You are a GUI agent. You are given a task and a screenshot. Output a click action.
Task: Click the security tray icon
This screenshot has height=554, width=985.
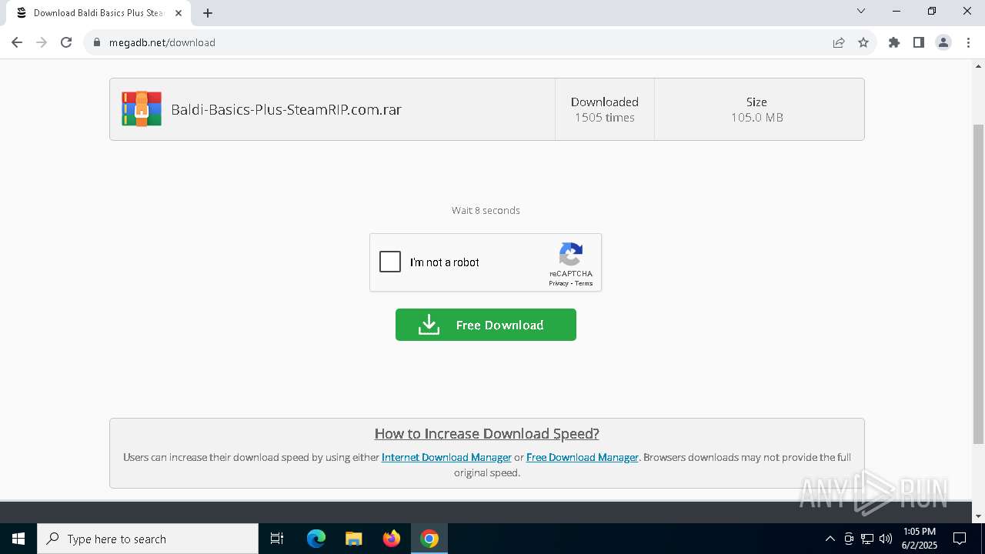[849, 539]
